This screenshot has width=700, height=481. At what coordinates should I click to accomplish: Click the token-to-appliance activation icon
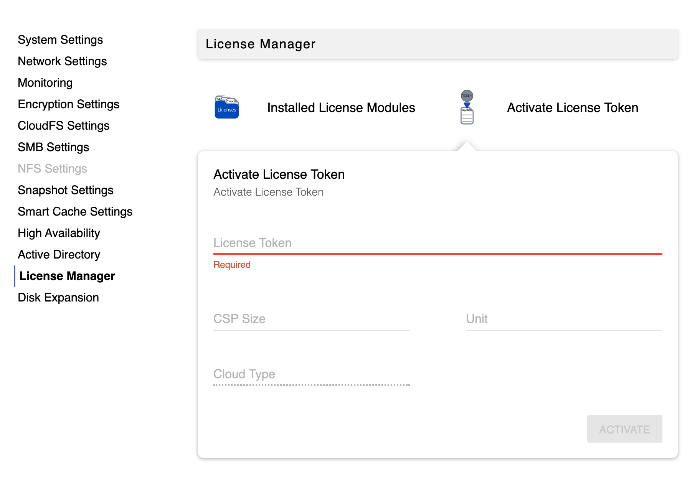[x=467, y=107]
